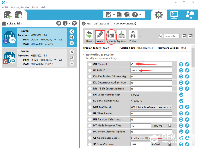Edit the RR XBee Retries field

pos(151,113)
